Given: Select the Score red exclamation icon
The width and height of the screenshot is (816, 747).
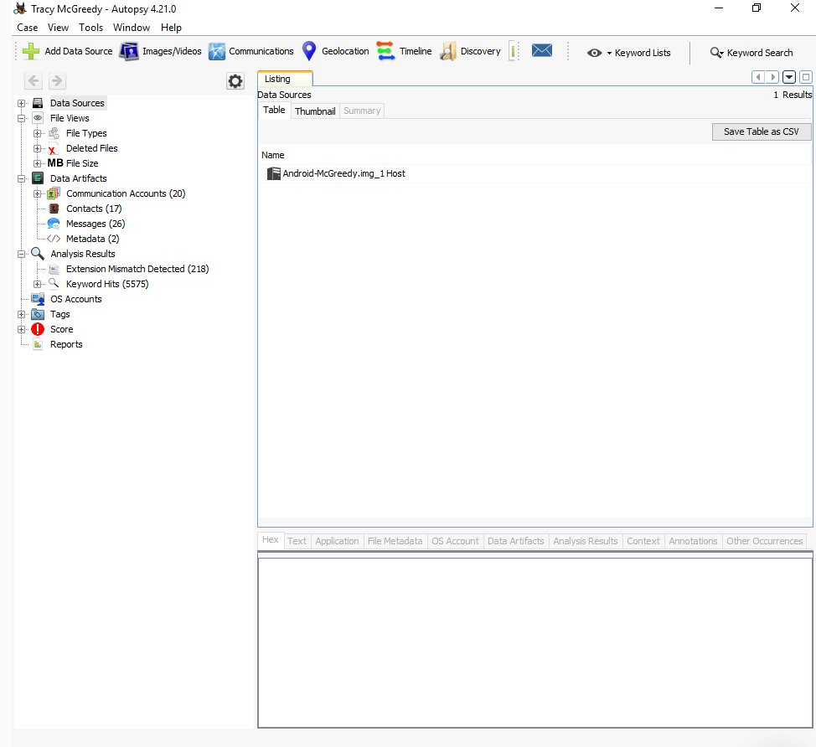Looking at the screenshot, I should tap(38, 329).
